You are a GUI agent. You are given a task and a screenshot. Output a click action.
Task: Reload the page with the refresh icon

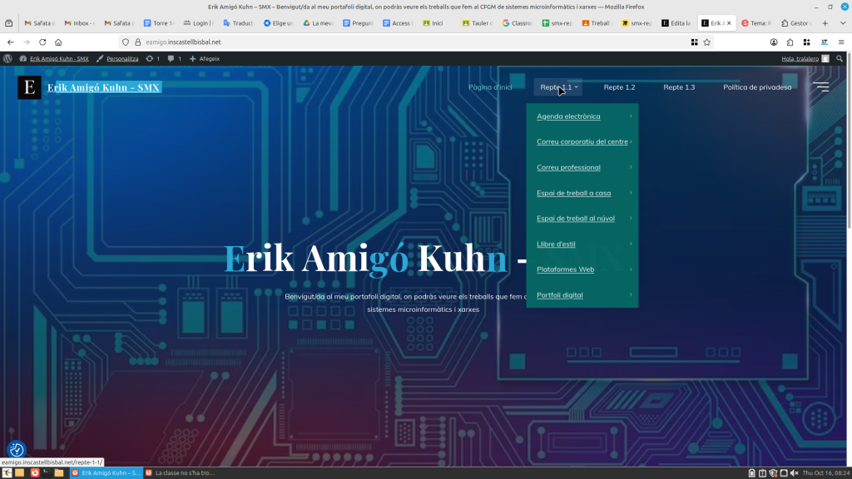click(42, 42)
